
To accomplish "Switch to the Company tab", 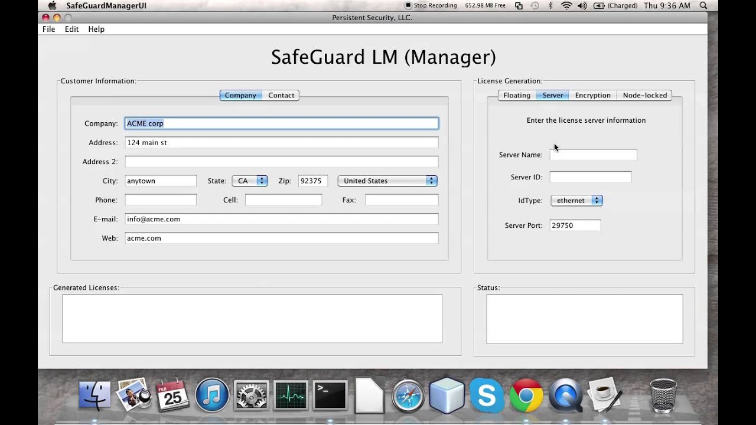I will pos(240,95).
